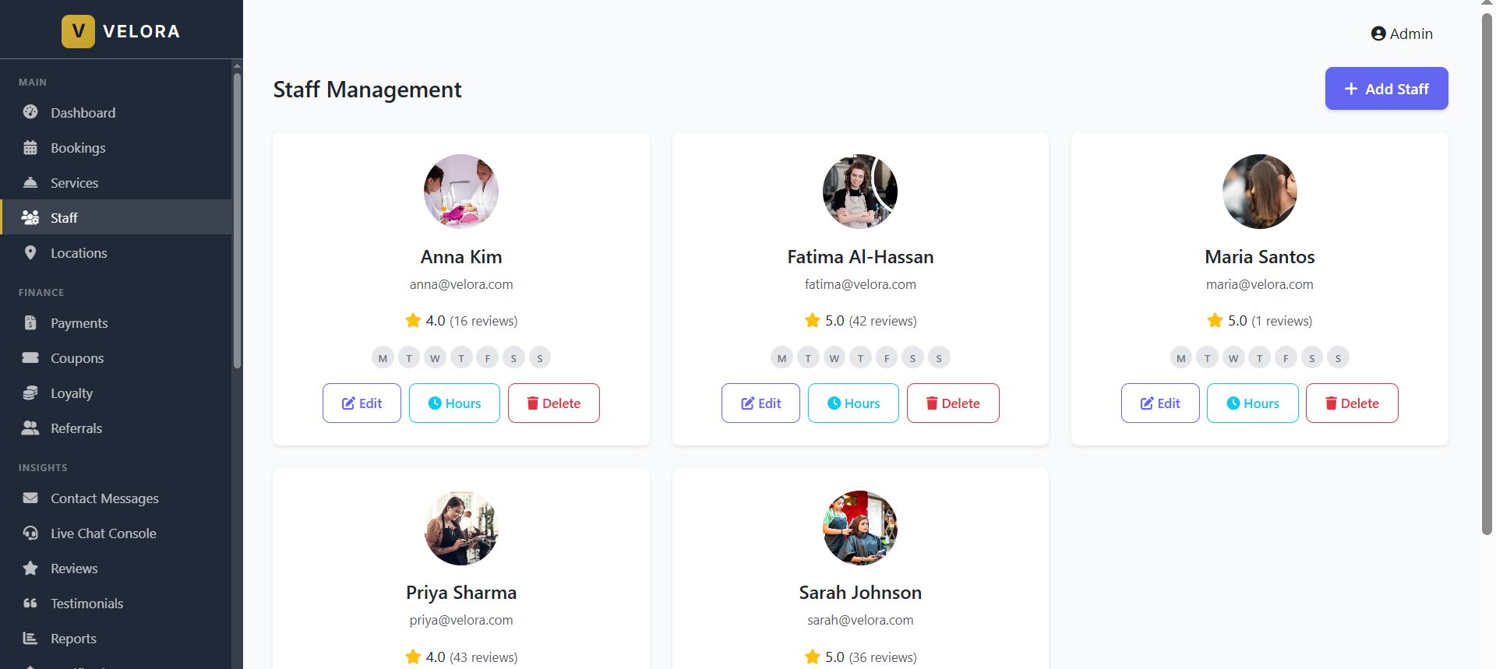Screen dimensions: 1496x669
Task: Click Priya Sharma's profile photo
Action: (x=461, y=528)
